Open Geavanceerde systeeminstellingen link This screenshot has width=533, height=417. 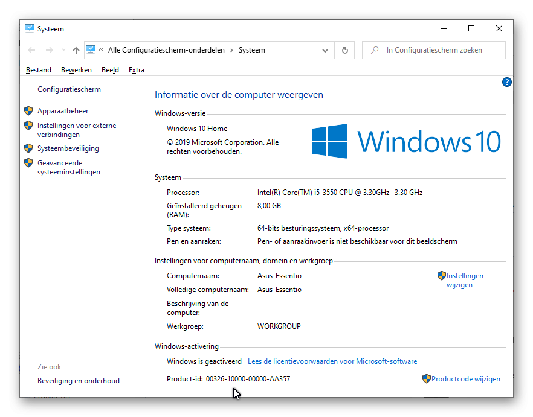click(x=69, y=167)
